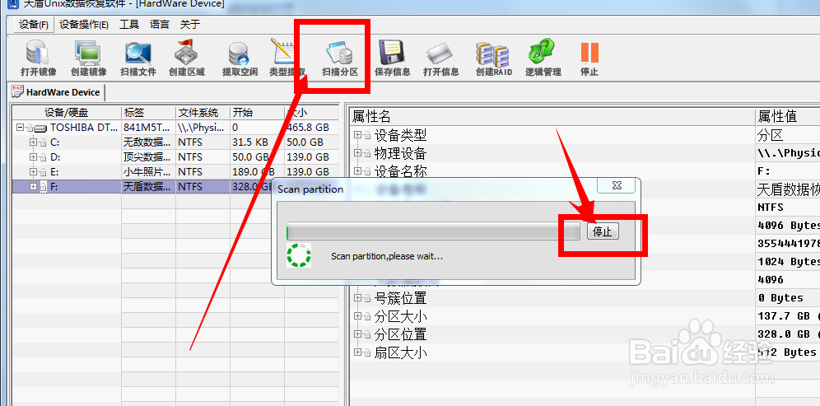Open the 关于 about menu
820x406 pixels.
point(190,25)
